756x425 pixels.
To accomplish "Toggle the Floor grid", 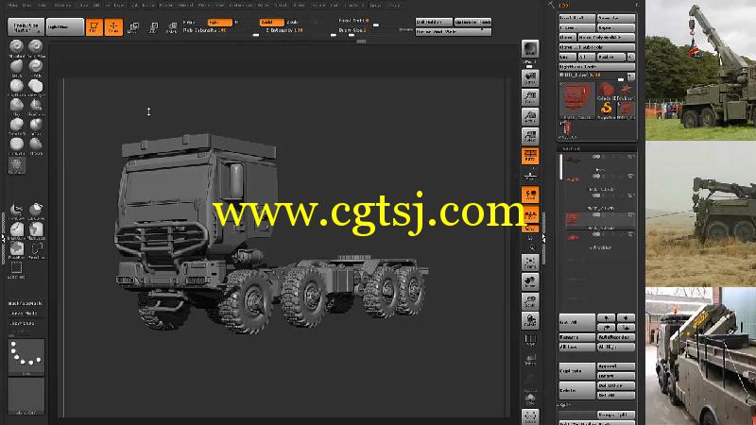I will 530,175.
